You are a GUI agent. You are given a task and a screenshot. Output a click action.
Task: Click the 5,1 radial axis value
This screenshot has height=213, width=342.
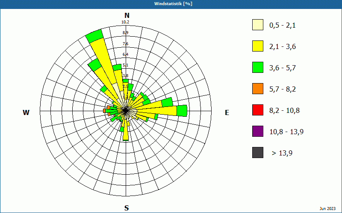pyautogui.click(x=125, y=65)
